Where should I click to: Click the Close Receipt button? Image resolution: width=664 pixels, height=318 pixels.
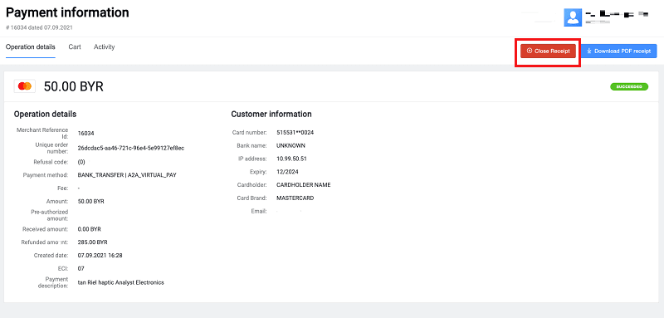(x=548, y=51)
